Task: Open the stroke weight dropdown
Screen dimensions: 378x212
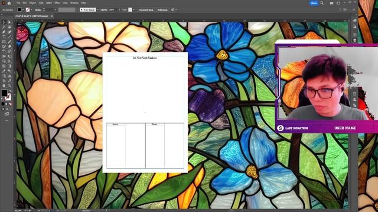Action: [x=55, y=10]
